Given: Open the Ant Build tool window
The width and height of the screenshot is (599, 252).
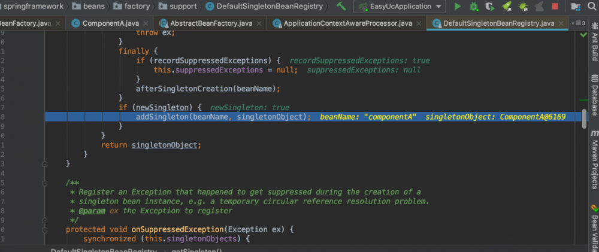Looking at the screenshot, I should click(x=594, y=42).
